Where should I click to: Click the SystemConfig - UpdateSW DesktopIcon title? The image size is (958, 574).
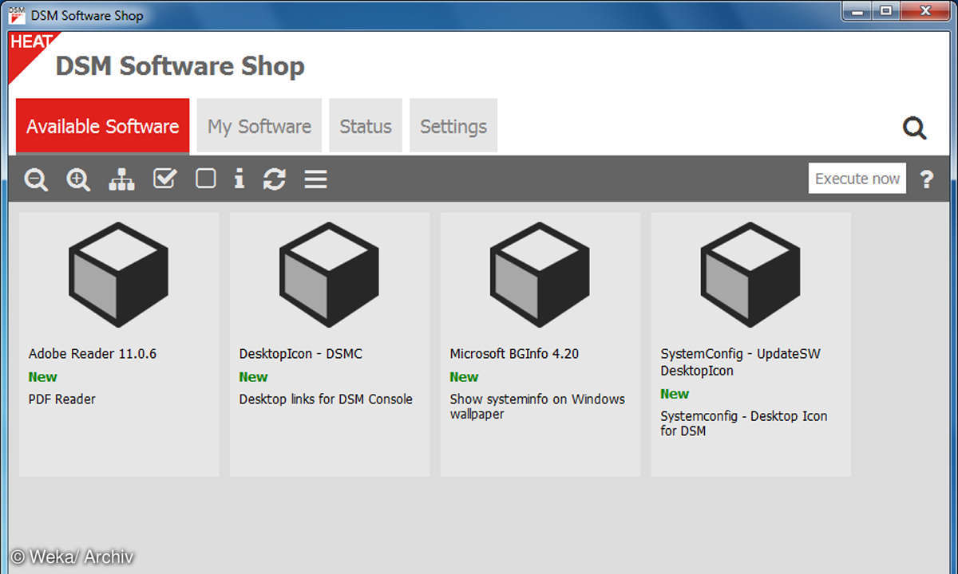click(x=741, y=362)
